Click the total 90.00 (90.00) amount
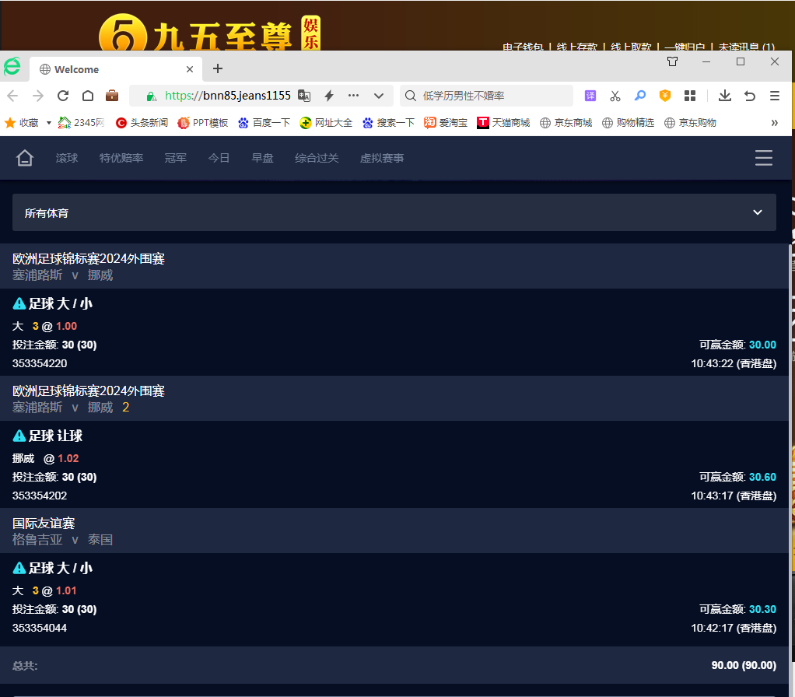The height and width of the screenshot is (697, 795). pos(744,665)
